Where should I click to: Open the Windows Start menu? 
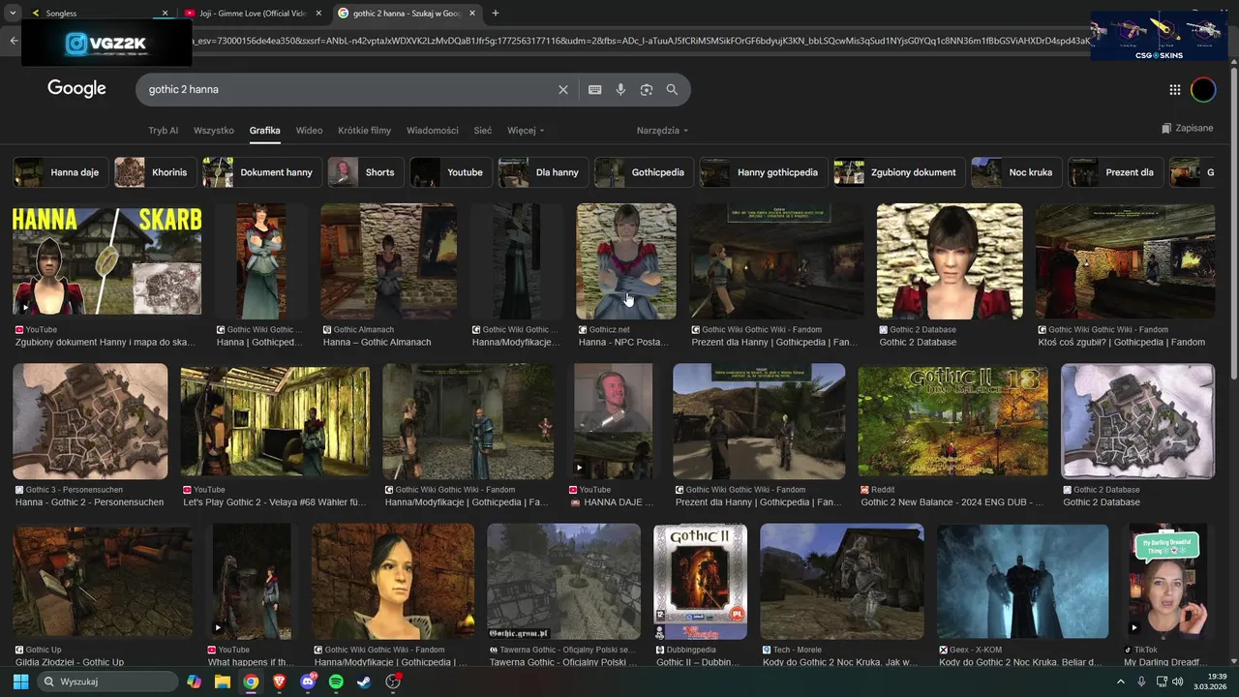(20, 682)
